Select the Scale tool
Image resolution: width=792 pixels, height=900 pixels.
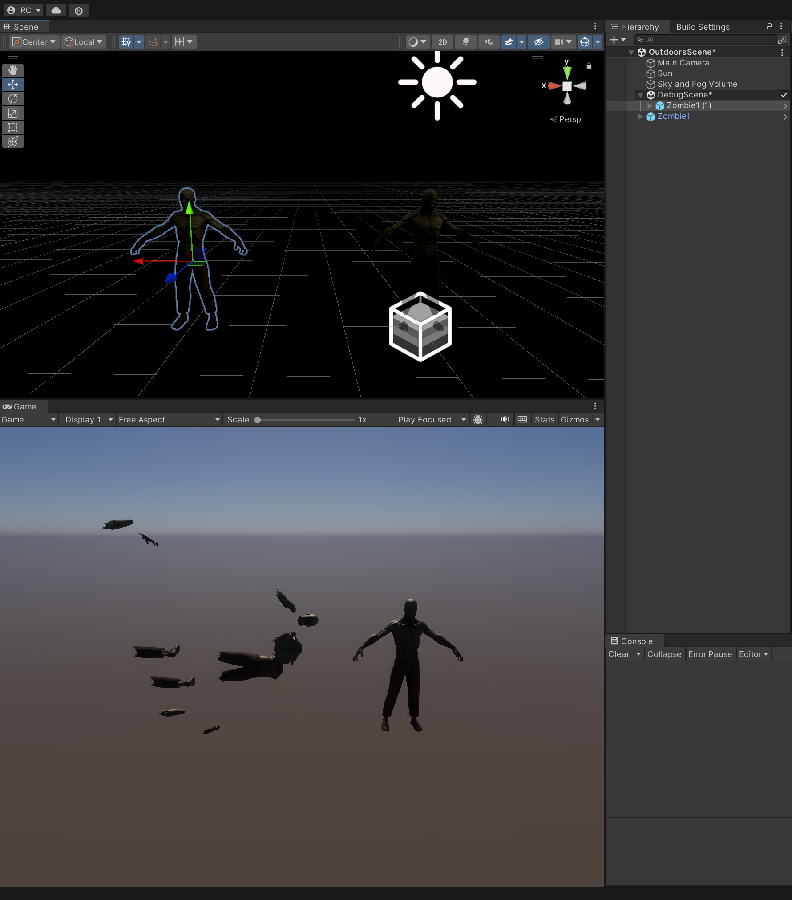[x=12, y=113]
